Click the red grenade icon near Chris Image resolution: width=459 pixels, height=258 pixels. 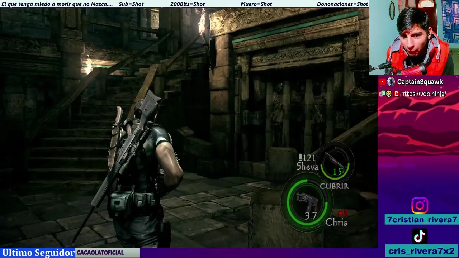[x=340, y=213]
